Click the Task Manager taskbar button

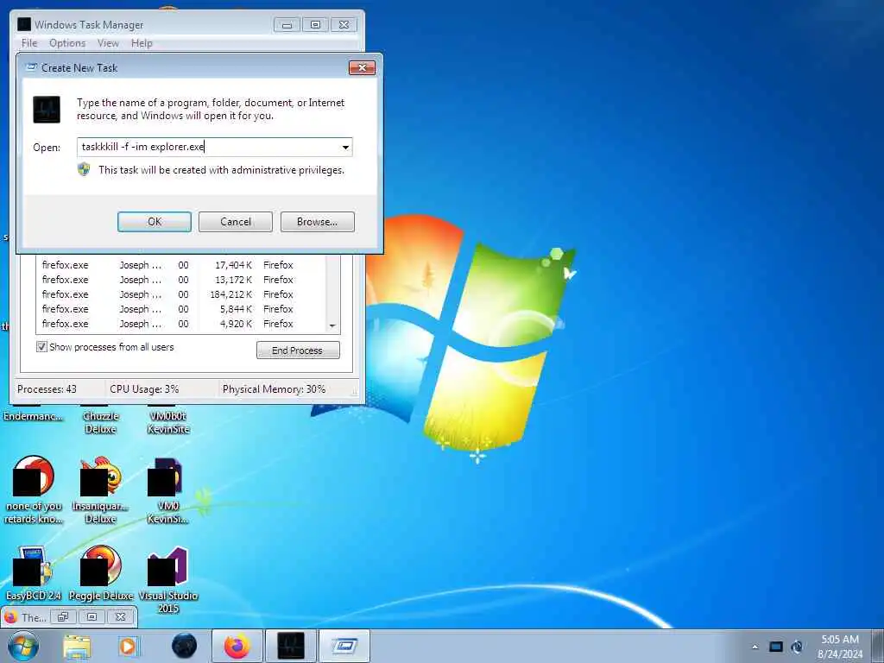(291, 646)
